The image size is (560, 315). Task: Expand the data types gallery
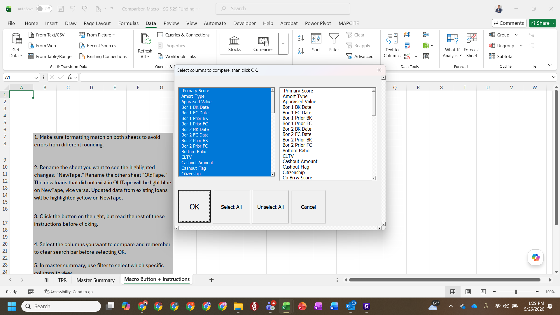[283, 44]
